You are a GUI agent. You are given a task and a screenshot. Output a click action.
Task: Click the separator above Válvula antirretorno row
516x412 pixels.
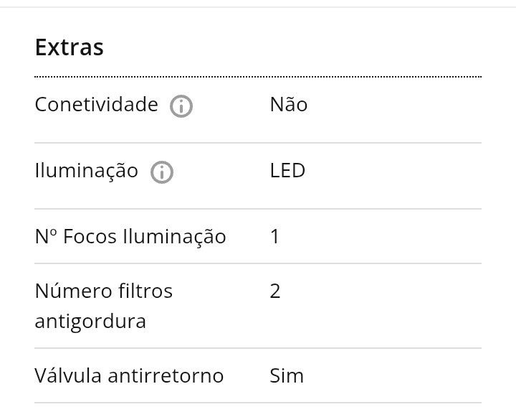pyautogui.click(x=258, y=348)
